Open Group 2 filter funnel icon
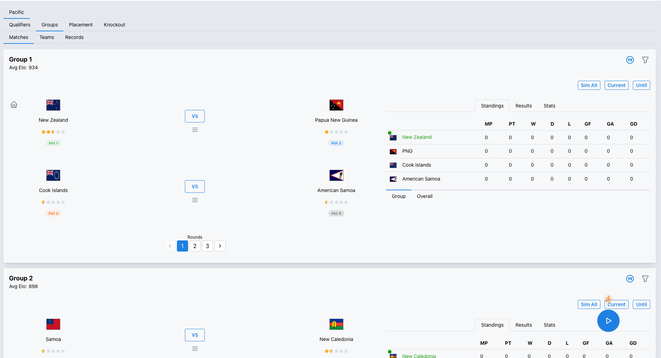The image size is (661, 358). [x=645, y=279]
